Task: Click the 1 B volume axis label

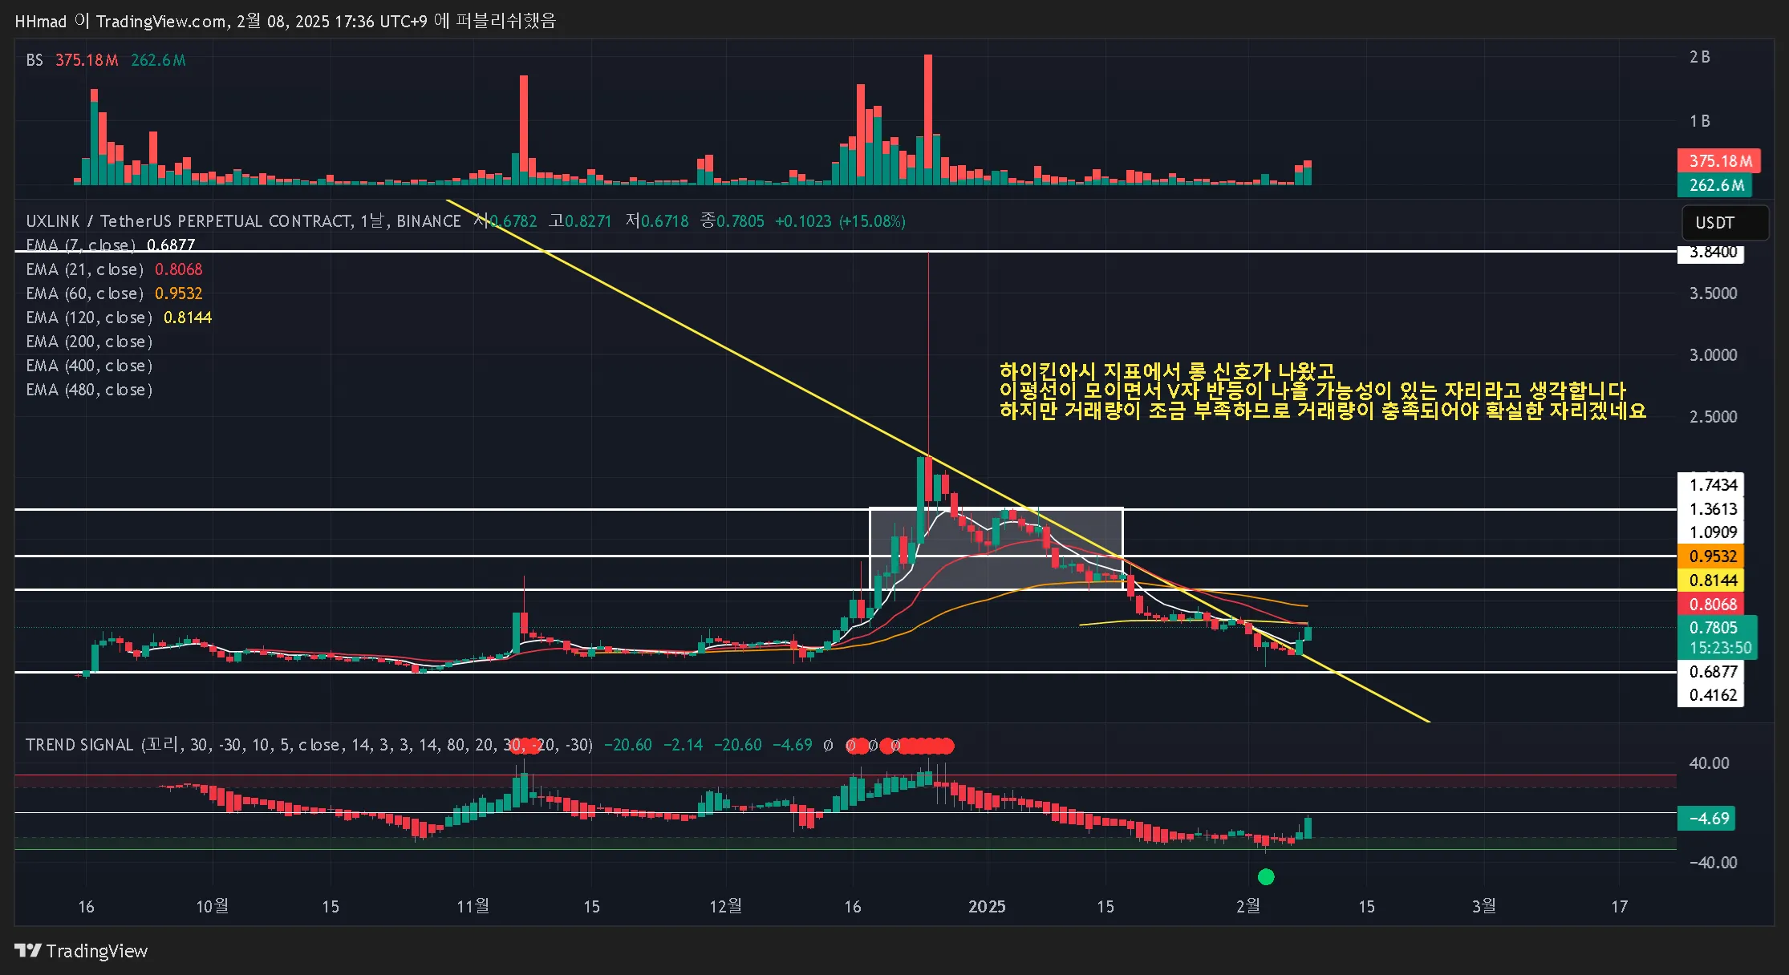Action: pos(1700,121)
